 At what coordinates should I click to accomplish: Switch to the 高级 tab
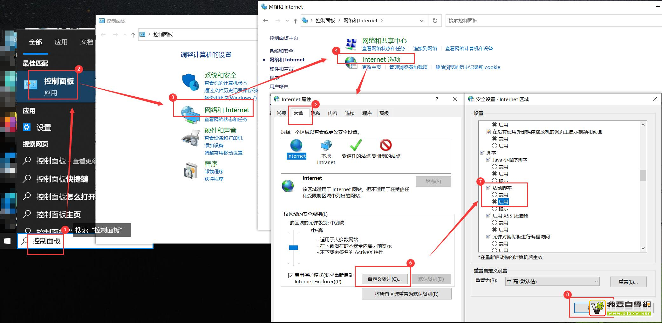point(384,113)
